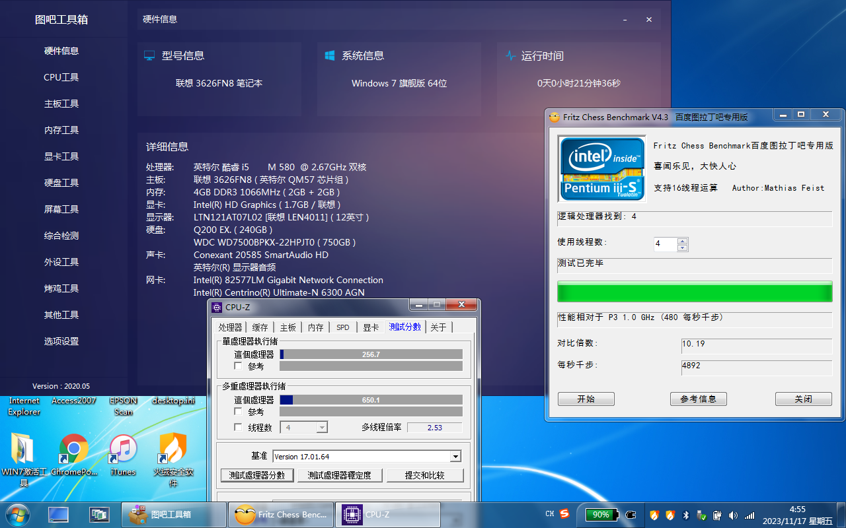
Task: Start benchmark with 开始 button
Action: coord(586,399)
